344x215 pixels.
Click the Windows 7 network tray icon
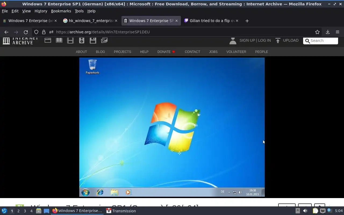235,192
